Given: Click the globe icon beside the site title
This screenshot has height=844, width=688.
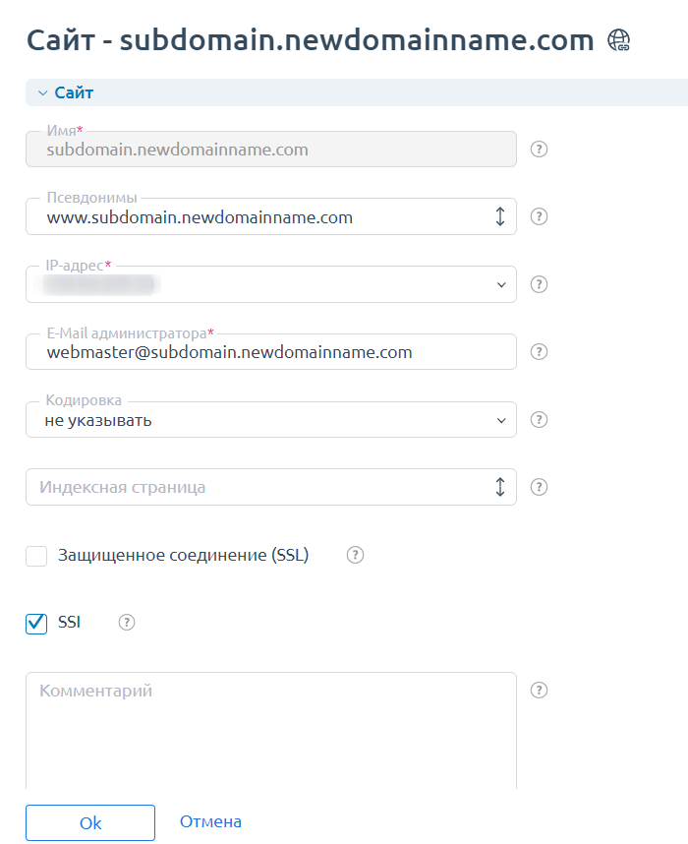Looking at the screenshot, I should click(618, 40).
